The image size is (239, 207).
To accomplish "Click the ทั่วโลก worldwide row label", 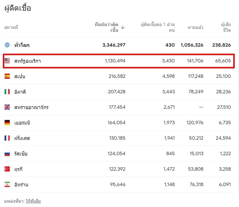I will (x=22, y=45).
